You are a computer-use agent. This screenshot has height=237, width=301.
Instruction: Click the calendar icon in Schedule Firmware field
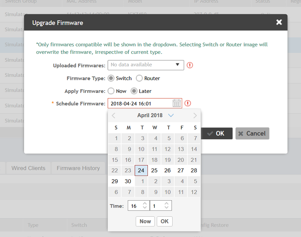pyautogui.click(x=177, y=103)
